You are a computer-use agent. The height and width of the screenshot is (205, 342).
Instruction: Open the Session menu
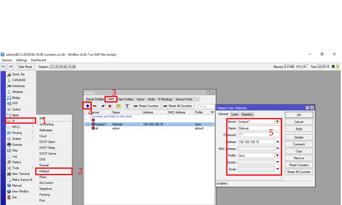click(x=7, y=60)
